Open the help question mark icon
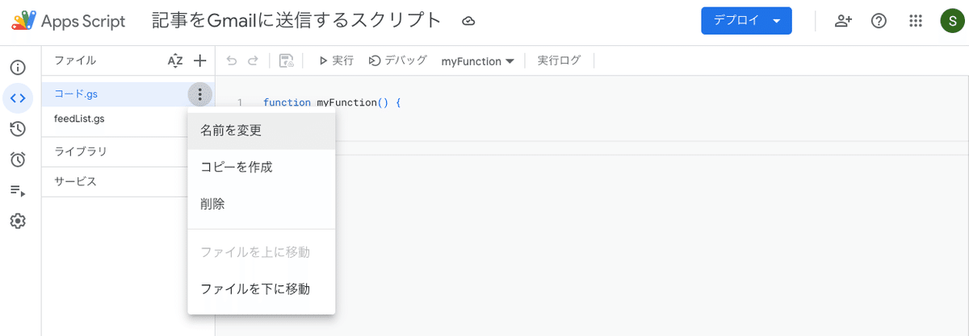 [879, 21]
